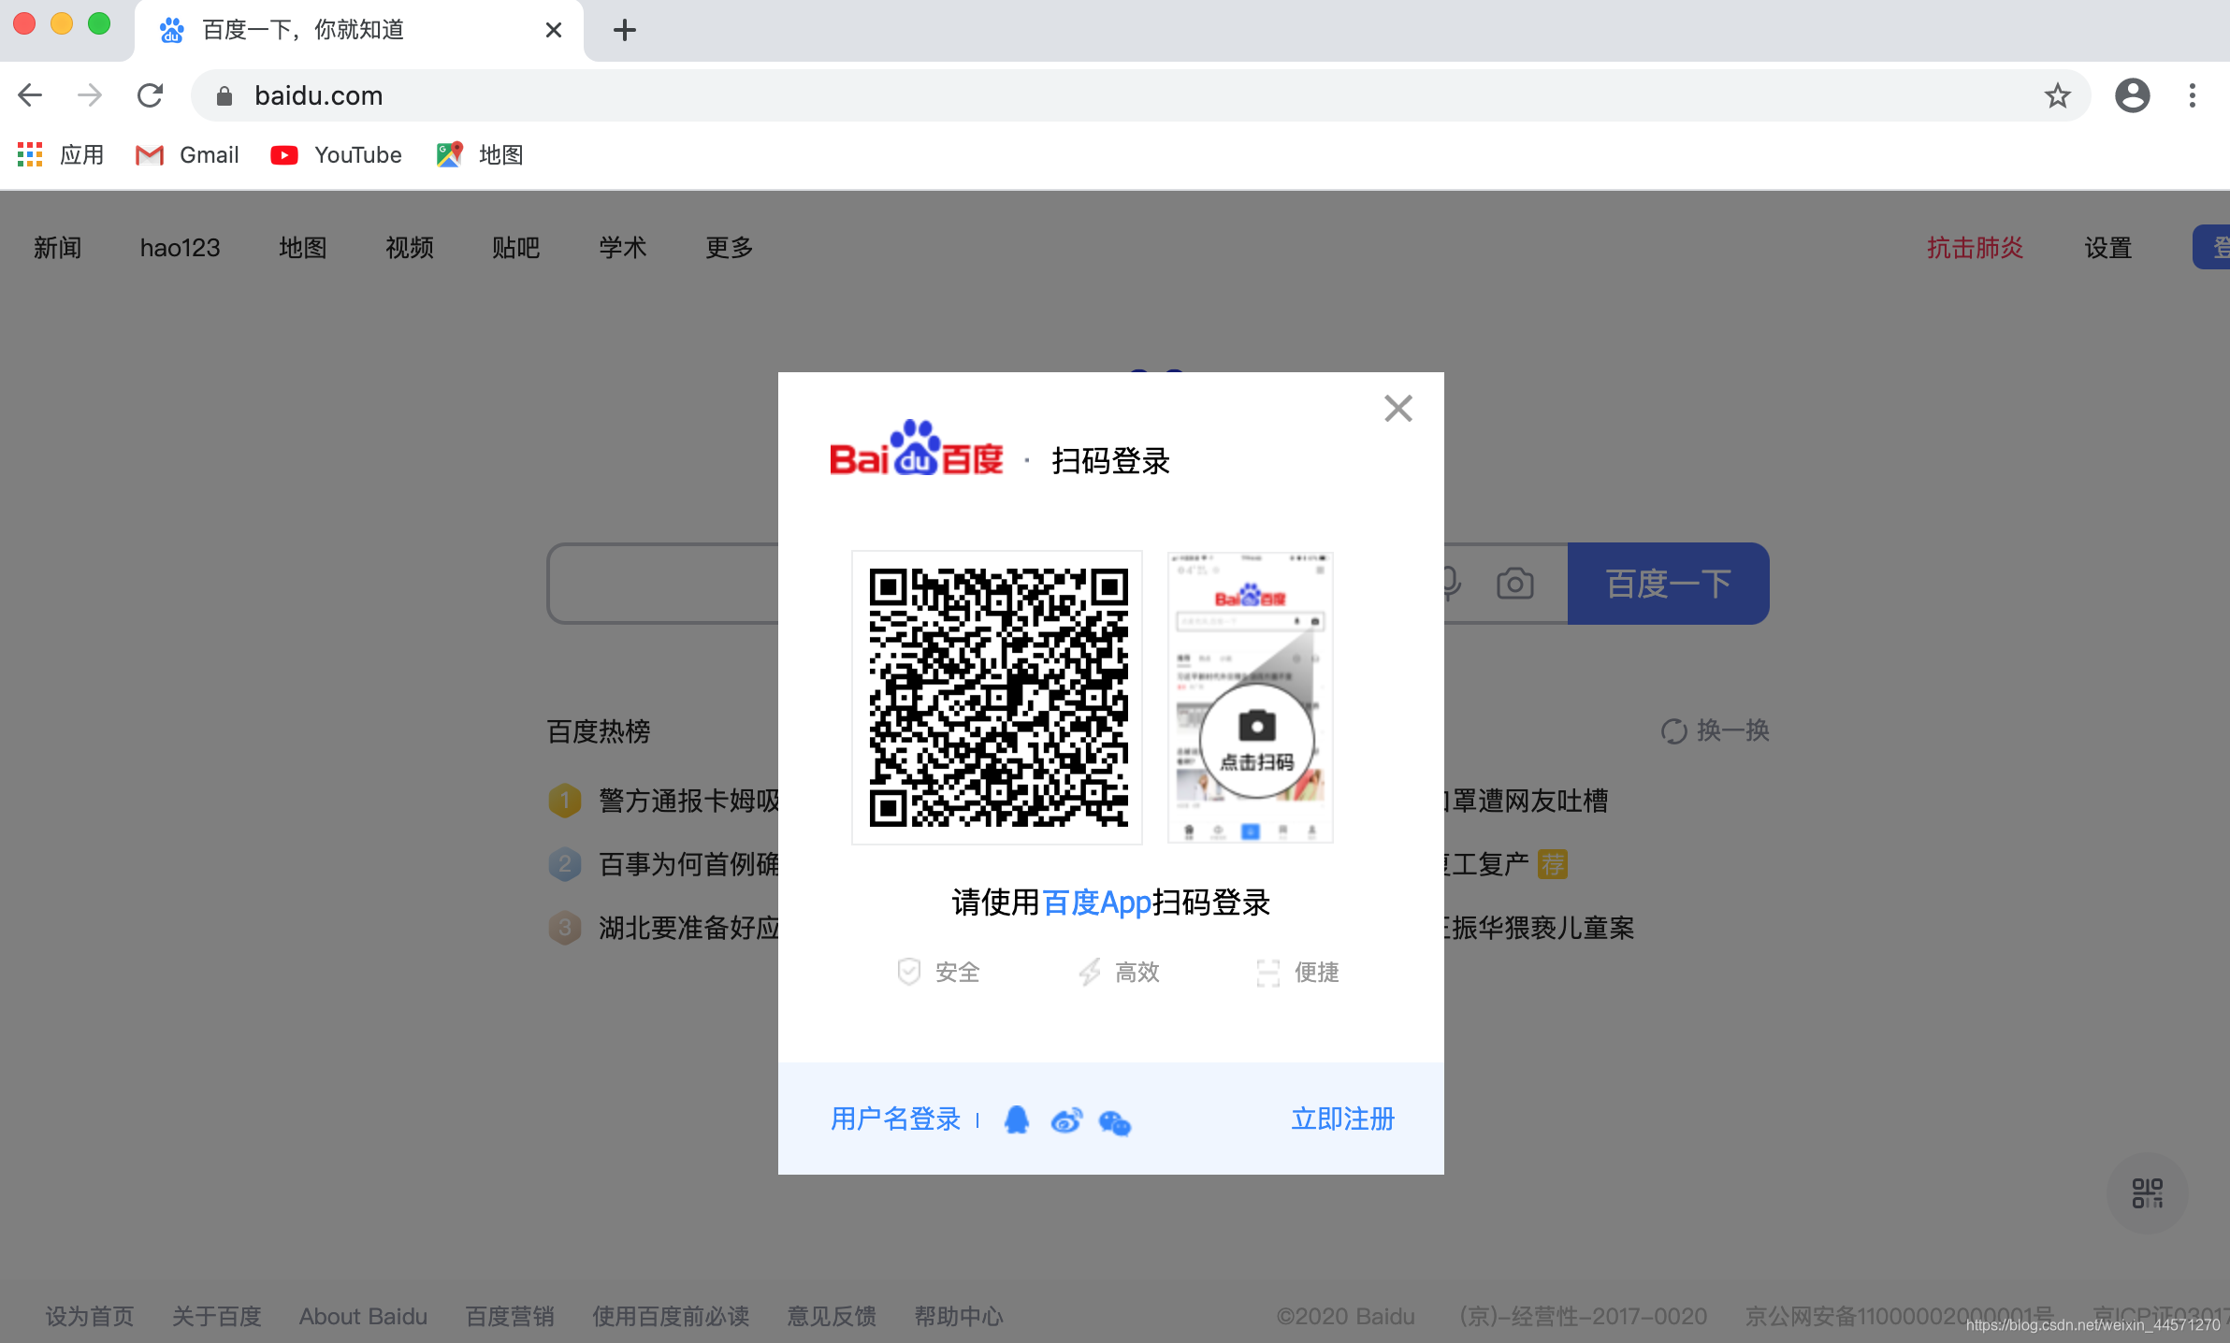Click the WeChat login icon
Image resolution: width=2230 pixels, height=1343 pixels.
tap(1115, 1121)
